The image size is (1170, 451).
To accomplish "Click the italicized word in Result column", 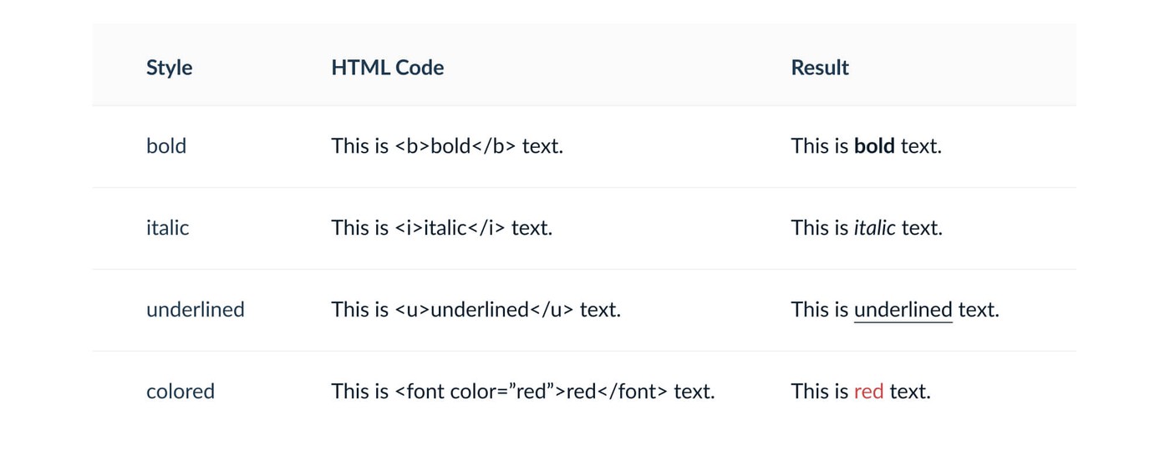I will [x=874, y=228].
